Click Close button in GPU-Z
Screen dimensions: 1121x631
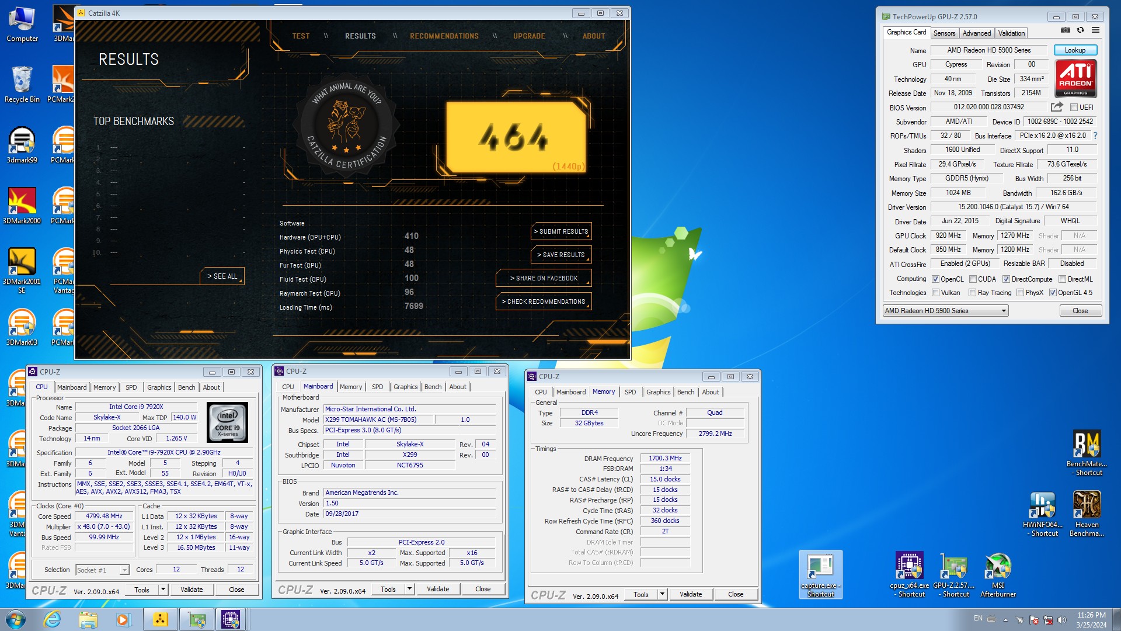click(x=1080, y=311)
